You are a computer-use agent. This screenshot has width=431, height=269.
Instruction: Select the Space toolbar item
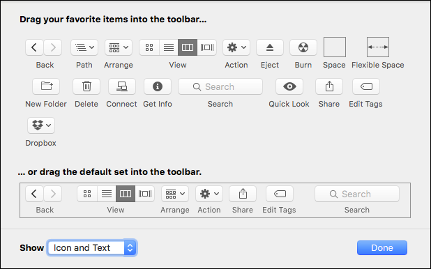(335, 47)
